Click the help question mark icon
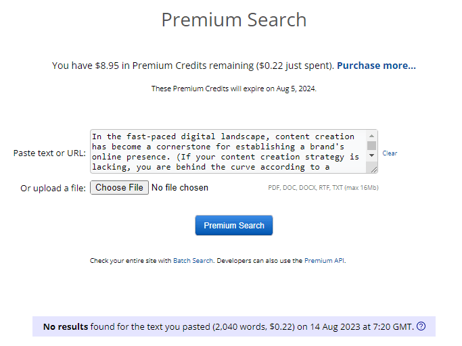The image size is (462, 346). (x=421, y=326)
